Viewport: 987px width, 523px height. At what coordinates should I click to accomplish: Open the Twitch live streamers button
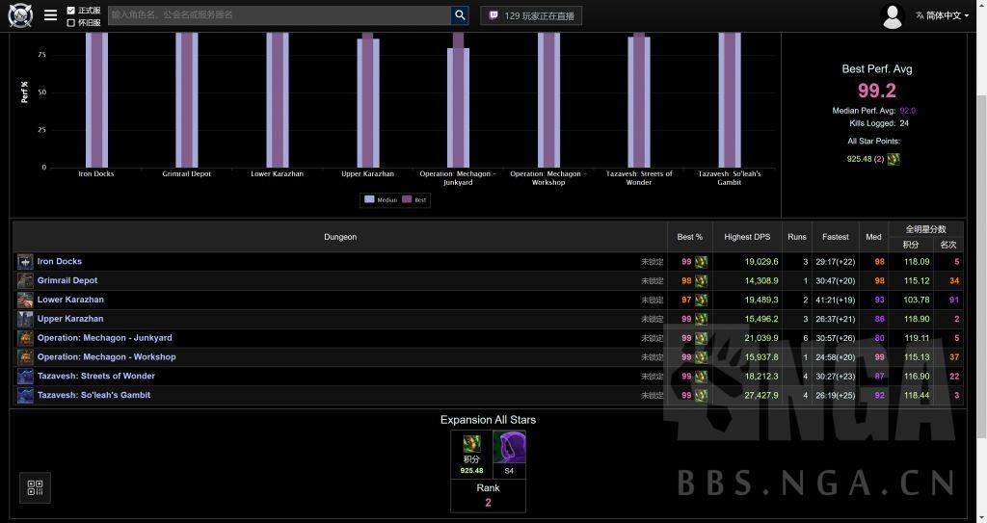(531, 15)
